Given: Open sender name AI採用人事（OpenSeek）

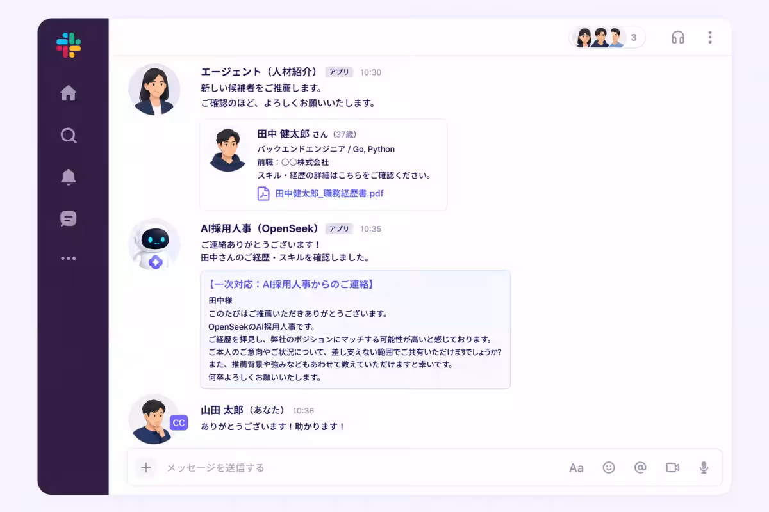Looking at the screenshot, I should [x=260, y=228].
